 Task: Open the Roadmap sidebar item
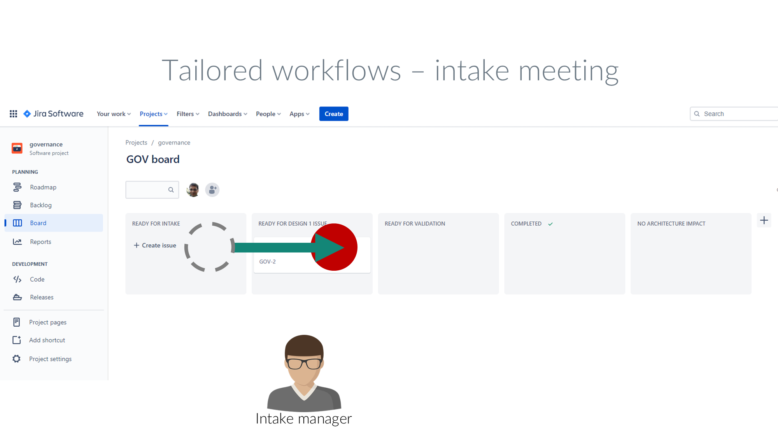(43, 187)
